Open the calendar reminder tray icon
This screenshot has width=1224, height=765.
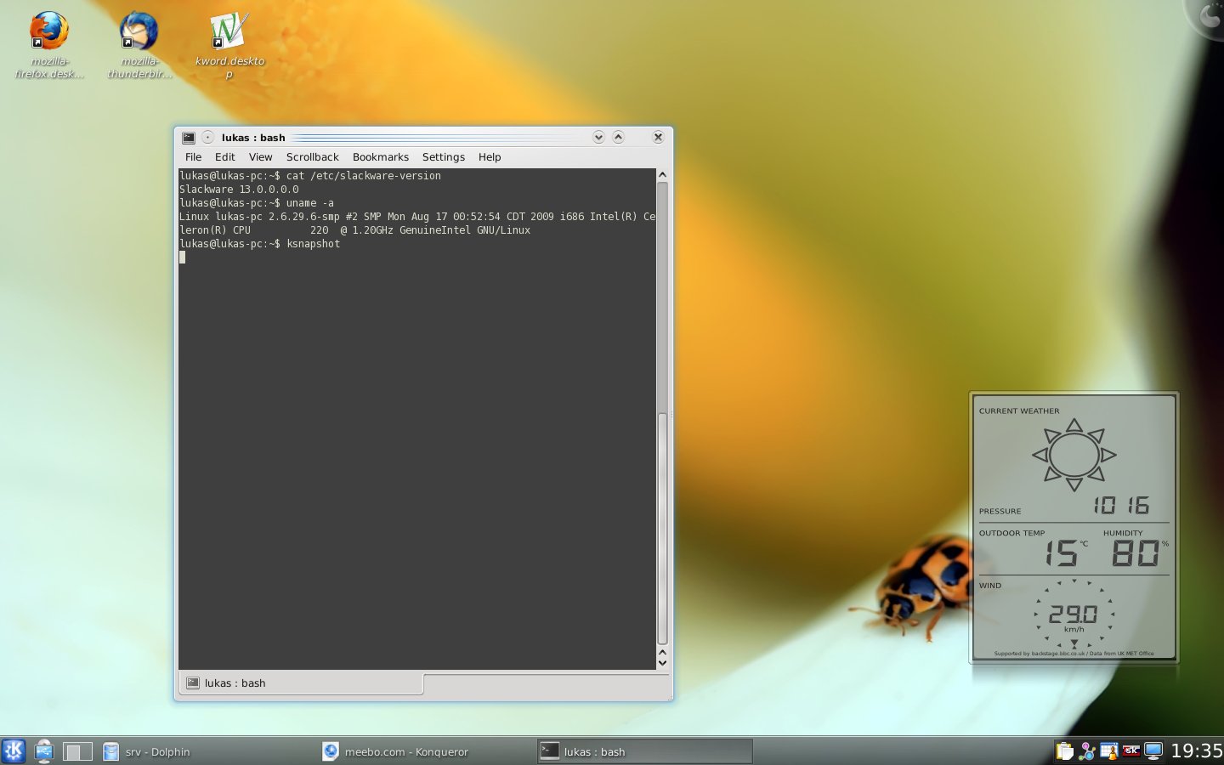(1109, 751)
